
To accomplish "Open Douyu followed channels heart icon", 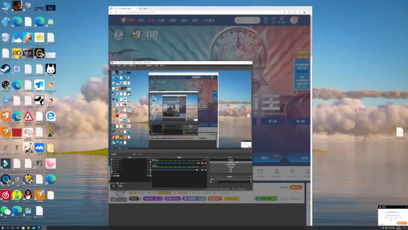I will point(273,20).
